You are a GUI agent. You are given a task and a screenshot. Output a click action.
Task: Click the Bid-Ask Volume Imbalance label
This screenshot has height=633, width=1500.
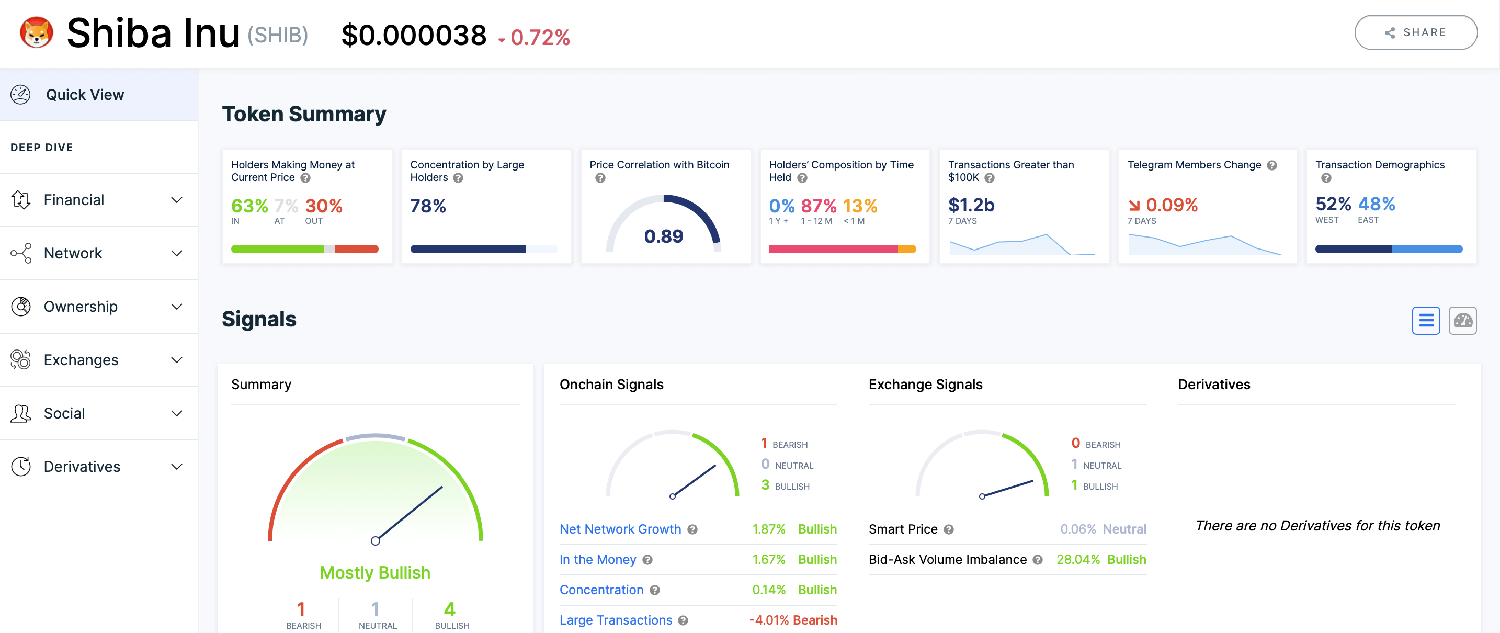[x=947, y=560]
